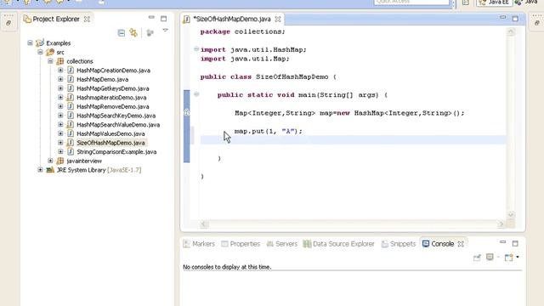Collapse the Examples project node

point(31,43)
